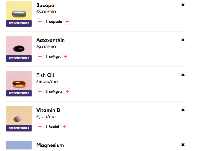Remove Astaxanthin from the list
This screenshot has width=215, height=151.
click(183, 40)
